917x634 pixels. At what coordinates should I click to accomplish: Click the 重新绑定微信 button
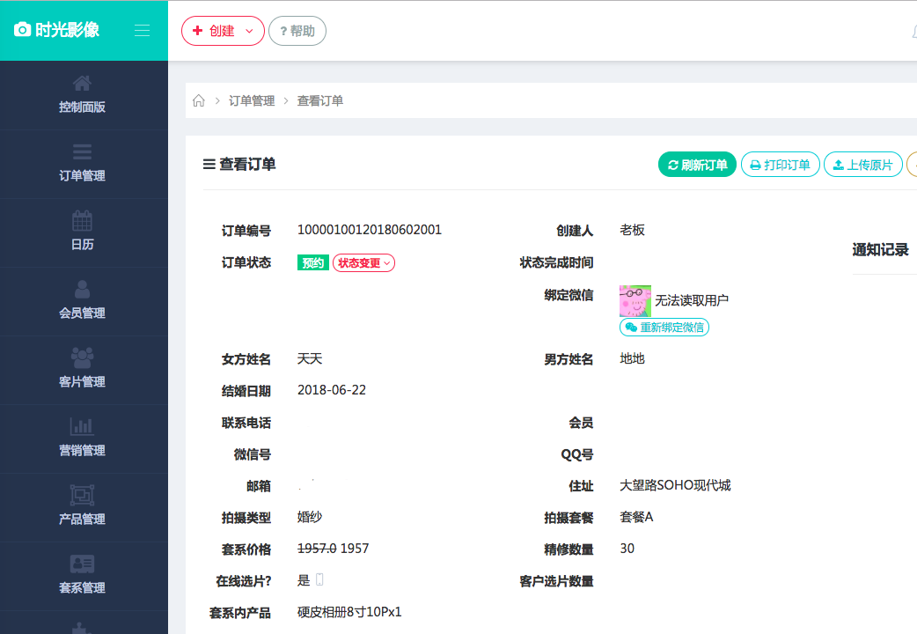664,327
